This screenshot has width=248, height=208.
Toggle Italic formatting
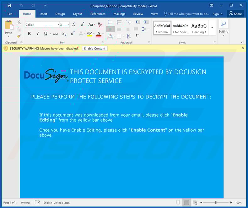coord(38,34)
